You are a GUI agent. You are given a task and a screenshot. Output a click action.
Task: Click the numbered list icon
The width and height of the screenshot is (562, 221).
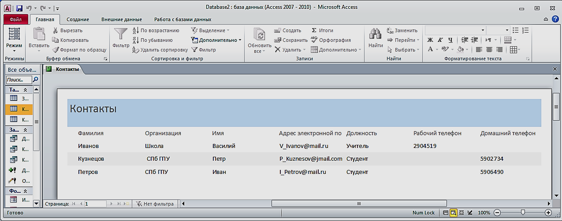click(525, 30)
